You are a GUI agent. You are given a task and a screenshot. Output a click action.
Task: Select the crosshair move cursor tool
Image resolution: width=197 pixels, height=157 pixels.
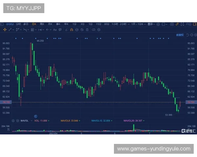point(5,29)
